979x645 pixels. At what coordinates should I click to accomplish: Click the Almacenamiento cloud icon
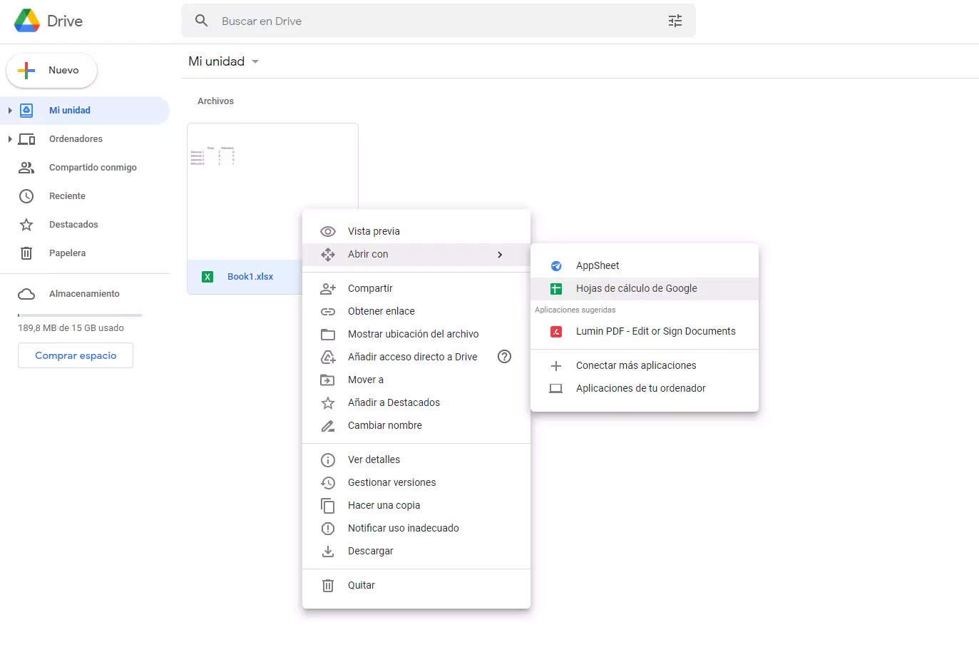coord(26,294)
